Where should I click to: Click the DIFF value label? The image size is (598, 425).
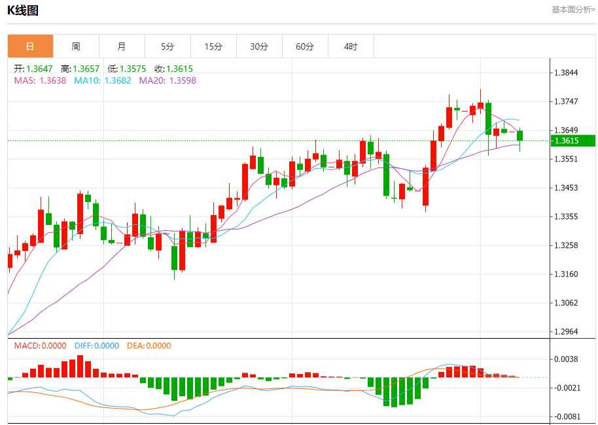97,346
